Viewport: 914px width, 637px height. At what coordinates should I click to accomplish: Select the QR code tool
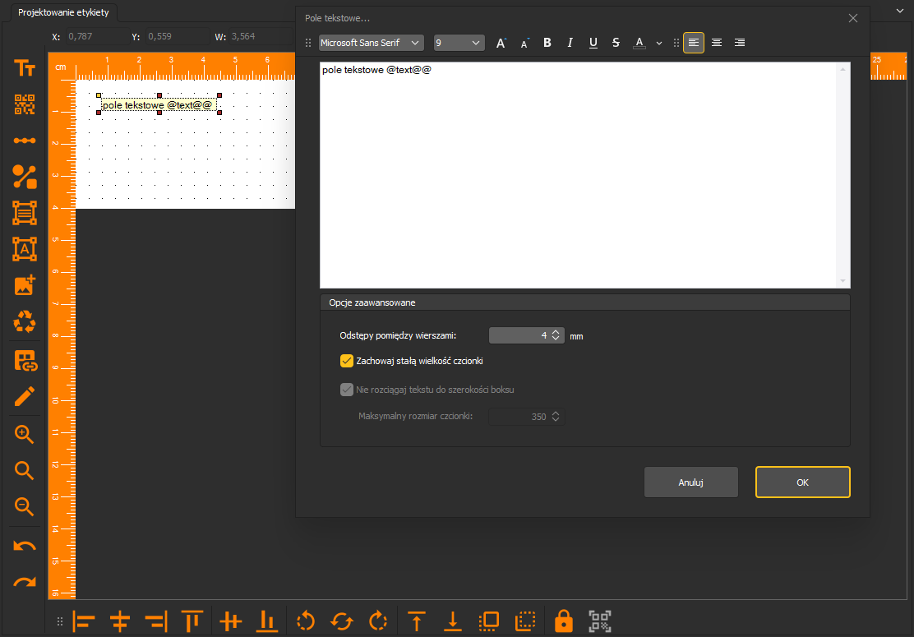tap(25, 104)
